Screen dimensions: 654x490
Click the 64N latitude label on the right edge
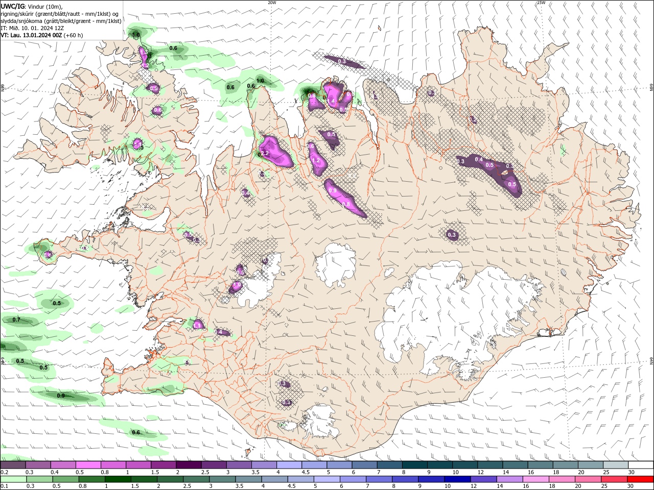pos(651,361)
